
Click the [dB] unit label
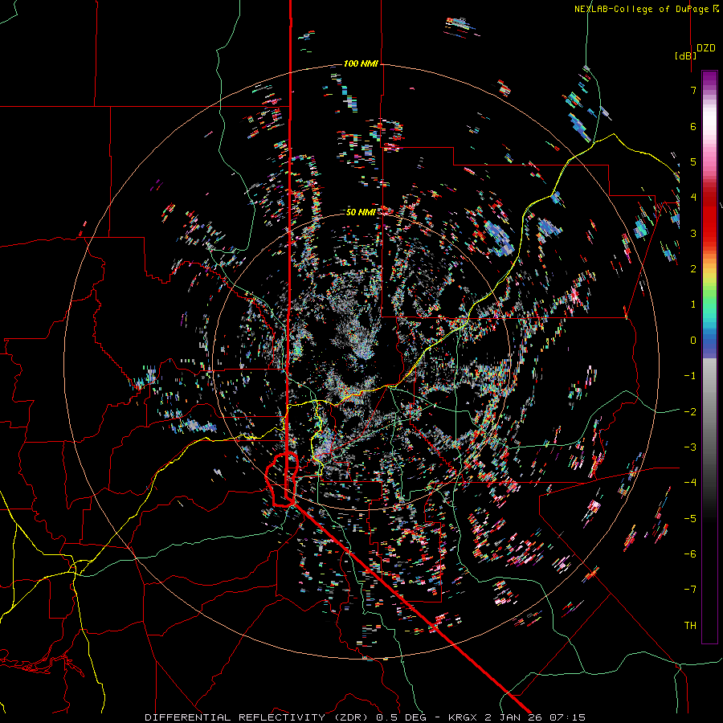[x=686, y=55]
